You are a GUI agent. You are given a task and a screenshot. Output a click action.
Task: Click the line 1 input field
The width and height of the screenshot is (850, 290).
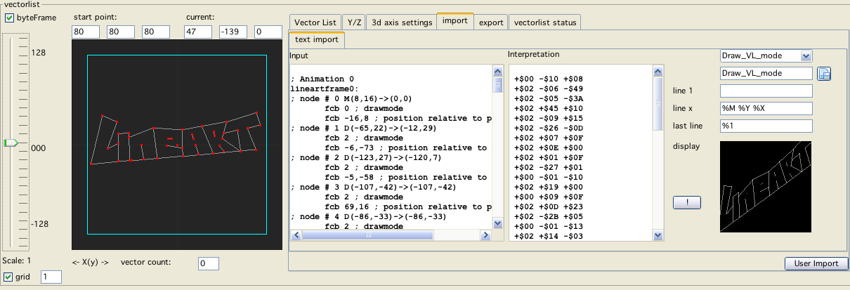point(766,91)
